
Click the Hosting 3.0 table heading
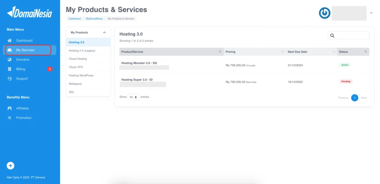(x=131, y=34)
